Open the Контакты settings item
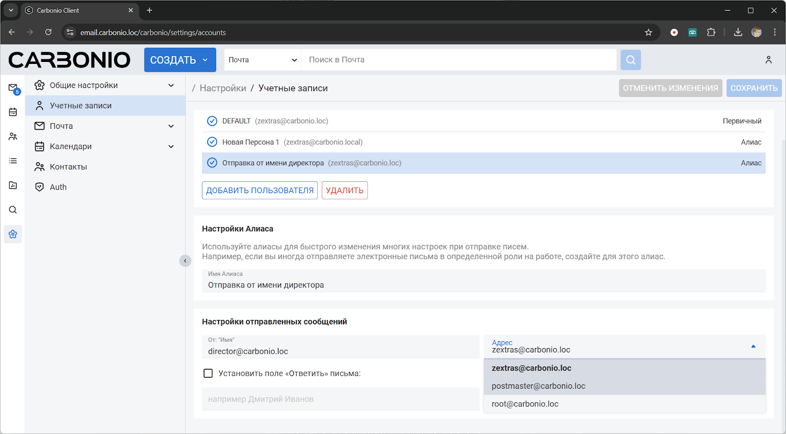 coord(68,167)
